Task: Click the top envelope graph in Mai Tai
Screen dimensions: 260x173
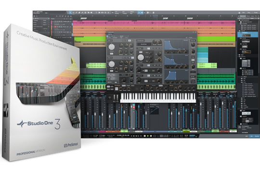Action: click(176, 45)
